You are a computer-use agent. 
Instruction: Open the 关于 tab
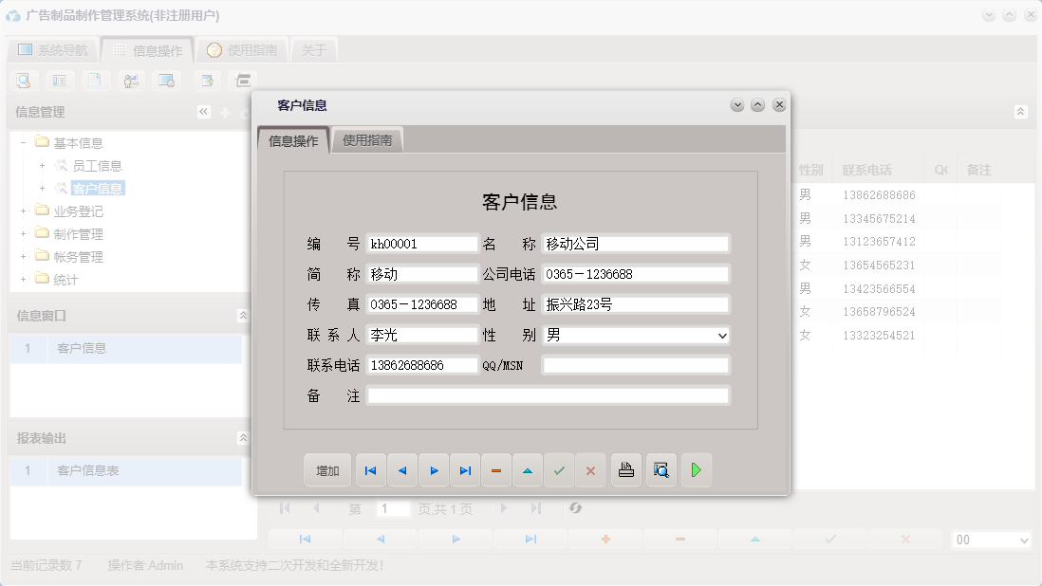click(314, 49)
